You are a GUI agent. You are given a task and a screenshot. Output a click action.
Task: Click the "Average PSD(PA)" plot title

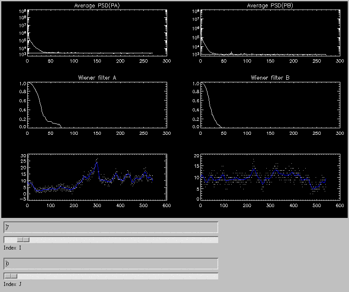click(x=97, y=6)
